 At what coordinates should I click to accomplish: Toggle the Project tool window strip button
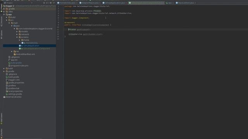click(x=2, y=8)
